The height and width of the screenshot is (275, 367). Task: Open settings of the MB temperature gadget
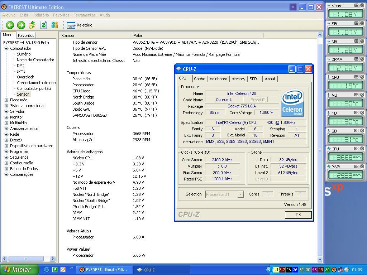tap(357, 95)
